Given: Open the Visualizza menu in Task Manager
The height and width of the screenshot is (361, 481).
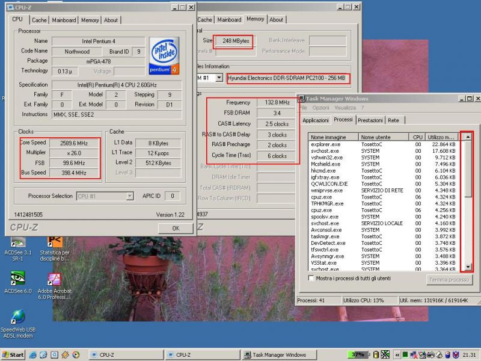Looking at the screenshot, I should click(x=345, y=108).
